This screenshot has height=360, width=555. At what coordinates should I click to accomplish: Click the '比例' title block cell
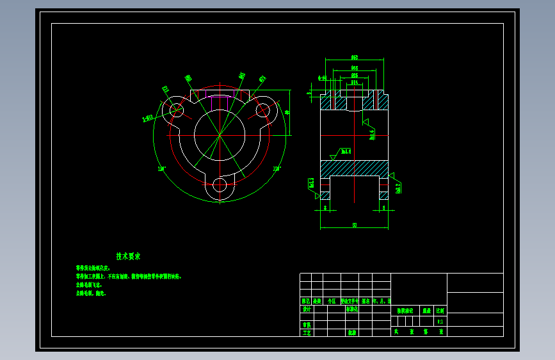(x=440, y=311)
